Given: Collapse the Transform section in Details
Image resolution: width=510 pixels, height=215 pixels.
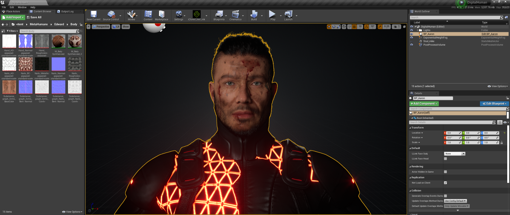Looking at the screenshot, I should pyautogui.click(x=410, y=128).
